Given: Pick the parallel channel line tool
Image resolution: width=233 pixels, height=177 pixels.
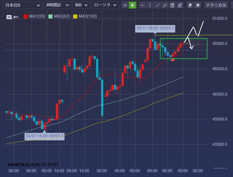Looking at the screenshot, I should tap(165, 5).
